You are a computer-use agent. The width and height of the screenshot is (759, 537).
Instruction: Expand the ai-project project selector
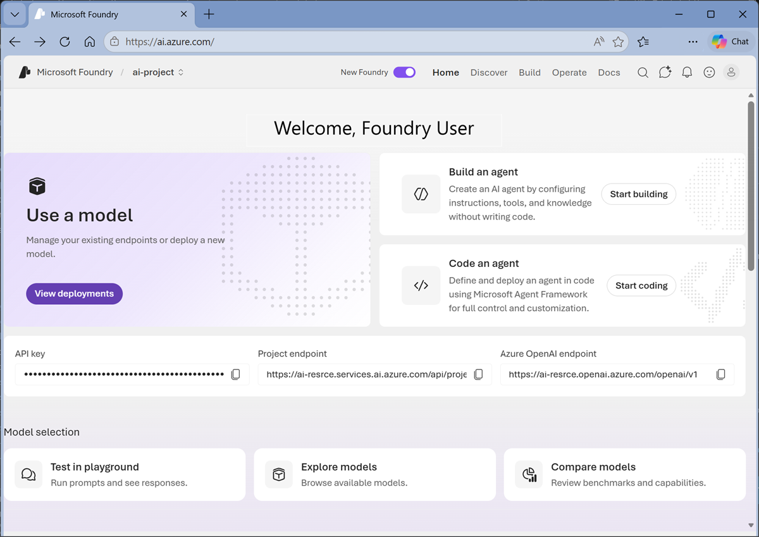tap(157, 72)
